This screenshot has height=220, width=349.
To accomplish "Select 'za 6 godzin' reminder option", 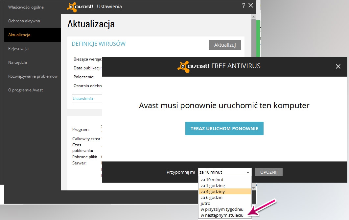I will tap(212, 198).
